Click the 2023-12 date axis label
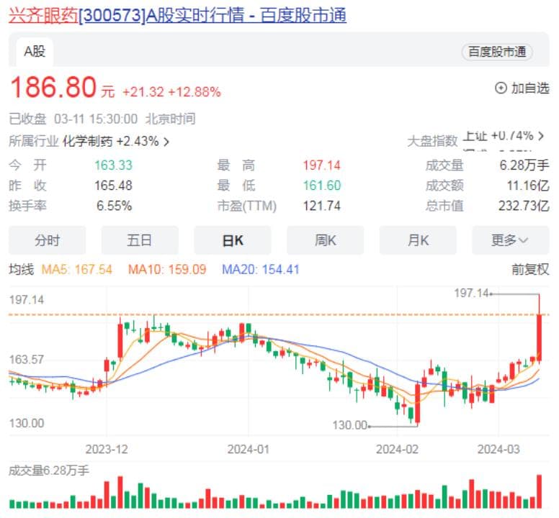 coord(107,449)
